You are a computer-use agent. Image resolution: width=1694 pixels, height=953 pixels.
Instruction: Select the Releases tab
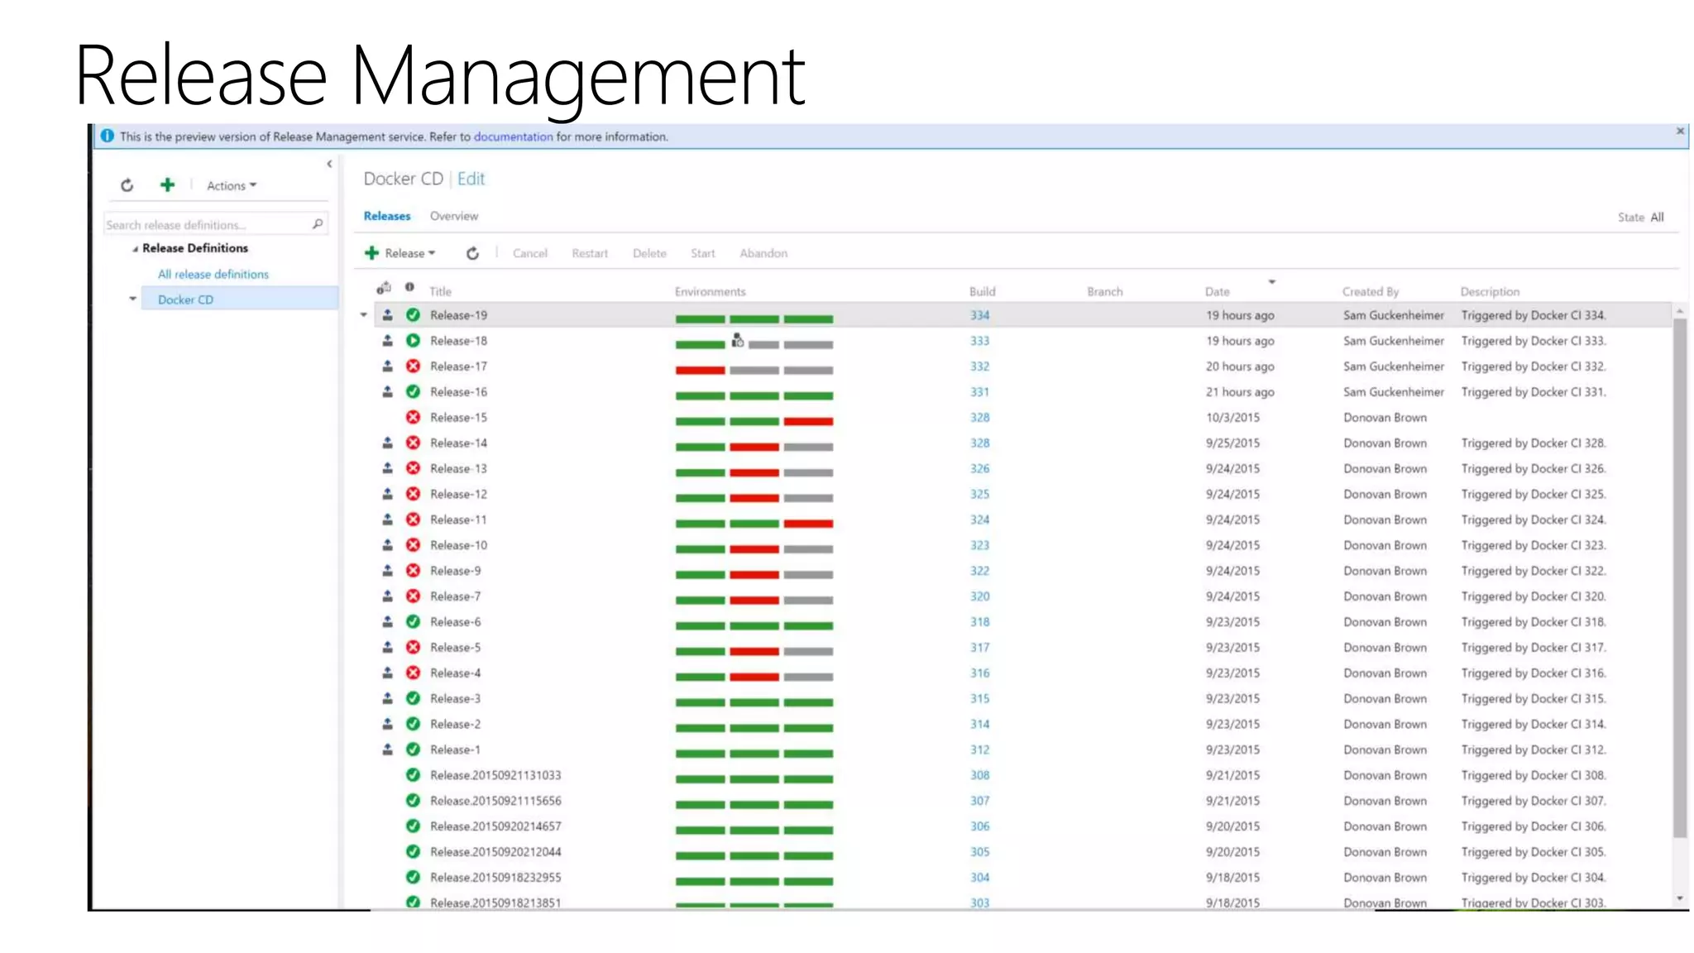386,216
